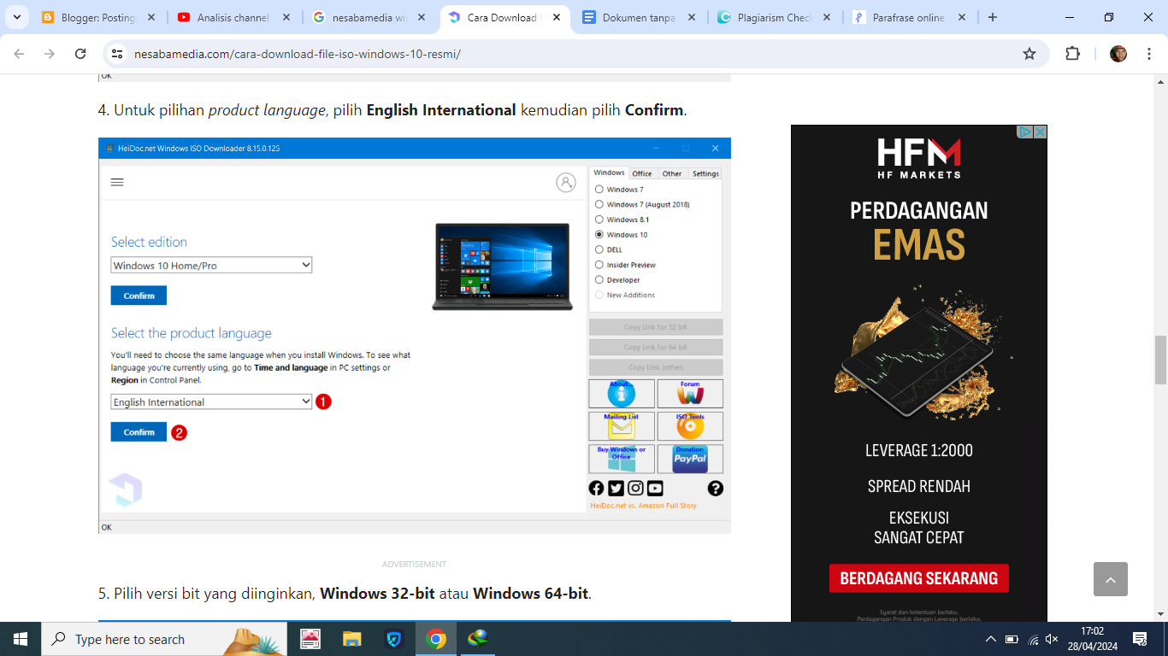Click the Facebook icon in ISO Downloader image
The height and width of the screenshot is (656, 1168).
click(x=597, y=489)
